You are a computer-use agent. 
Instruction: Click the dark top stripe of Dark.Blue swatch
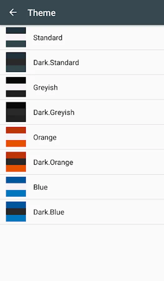[x=16, y=205]
